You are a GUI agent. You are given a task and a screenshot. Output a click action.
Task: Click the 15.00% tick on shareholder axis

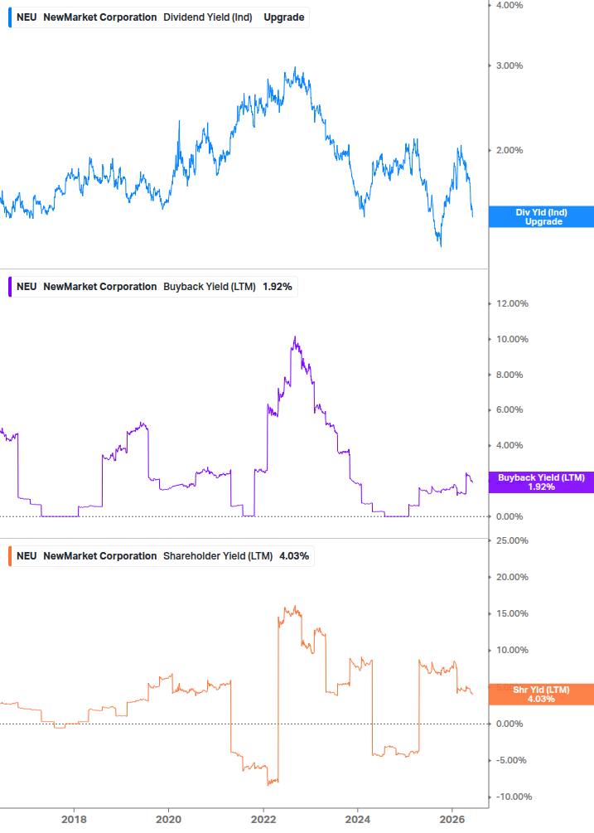(x=512, y=613)
